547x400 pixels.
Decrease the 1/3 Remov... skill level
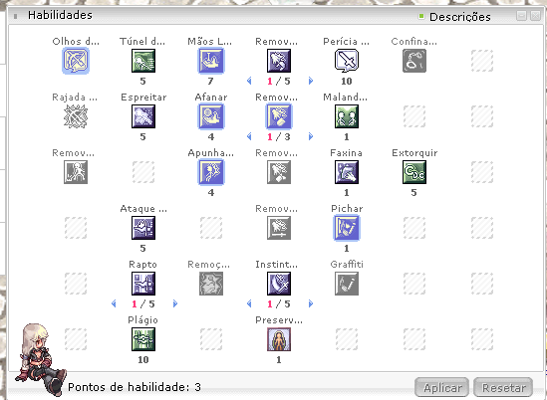(249, 136)
